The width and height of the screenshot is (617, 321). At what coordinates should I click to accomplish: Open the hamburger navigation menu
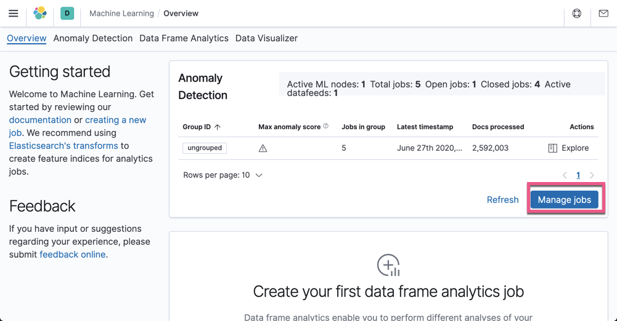coord(14,14)
